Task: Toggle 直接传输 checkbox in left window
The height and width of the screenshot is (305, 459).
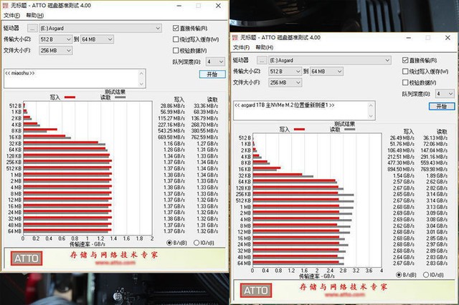Action: (176, 28)
